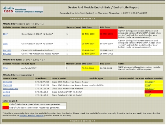Click the CiscoWorks Network Compliance Manager title
166x125 pixels.
tap(29, 11)
